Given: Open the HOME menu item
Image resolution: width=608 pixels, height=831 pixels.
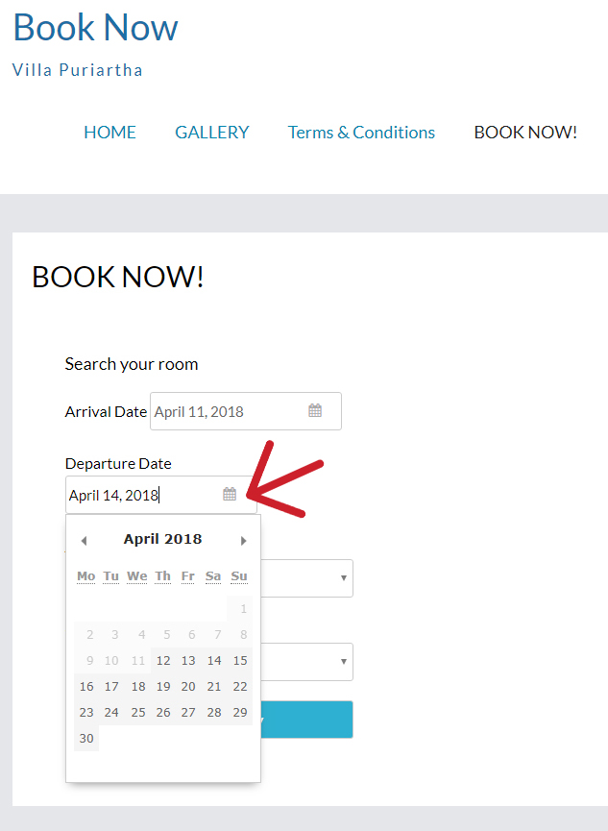Looking at the screenshot, I should (x=109, y=133).
